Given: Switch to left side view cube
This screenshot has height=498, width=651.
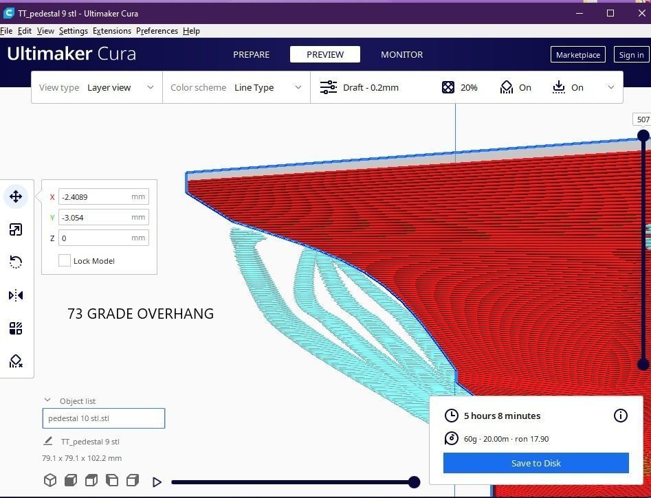Looking at the screenshot, I should click(112, 480).
